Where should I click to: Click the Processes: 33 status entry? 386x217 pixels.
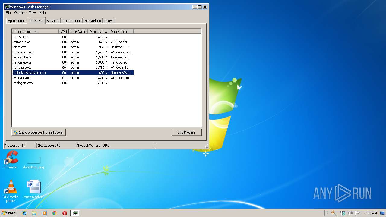(x=20, y=146)
